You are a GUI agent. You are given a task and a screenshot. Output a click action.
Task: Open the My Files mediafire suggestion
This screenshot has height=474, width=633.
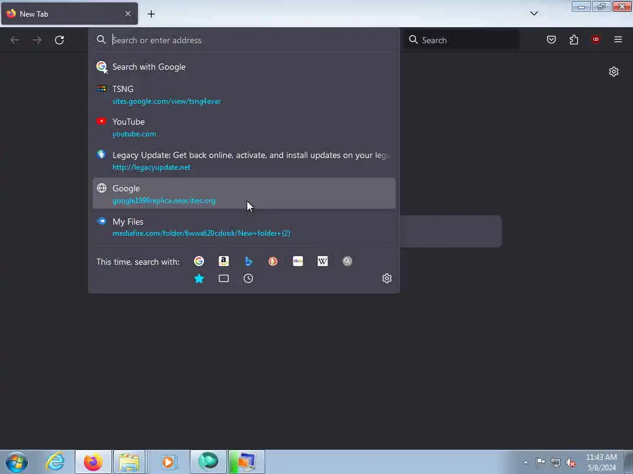[x=244, y=227]
